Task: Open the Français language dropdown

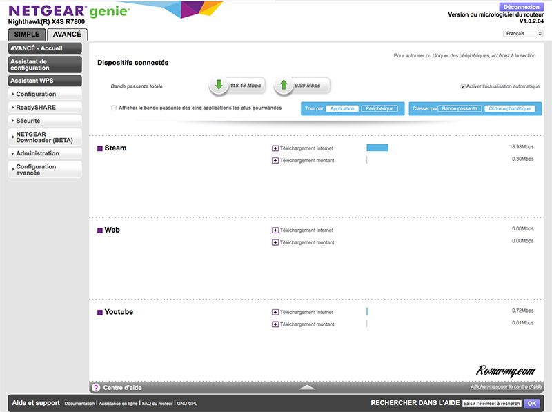Action: 522,33
